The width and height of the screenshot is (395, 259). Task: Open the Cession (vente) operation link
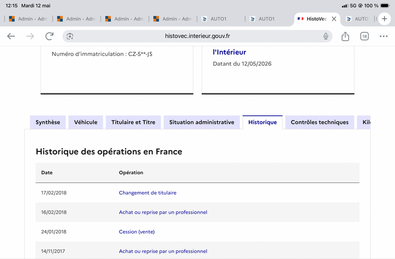[137, 232]
